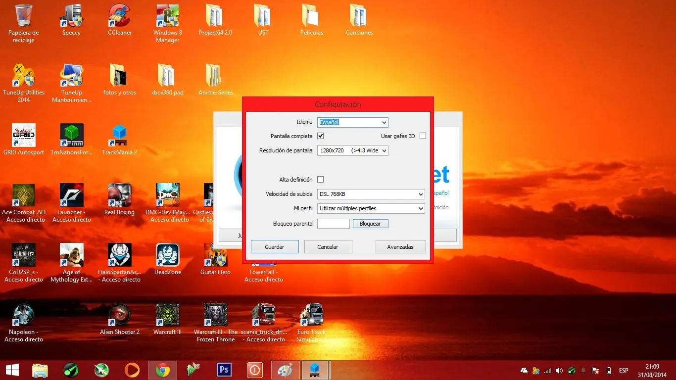Open the Anime-Series folder
Image resolution: width=676 pixels, height=380 pixels.
215,80
